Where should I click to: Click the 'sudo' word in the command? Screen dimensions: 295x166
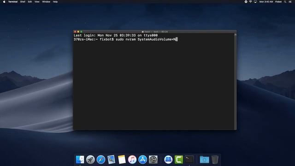click(119, 39)
